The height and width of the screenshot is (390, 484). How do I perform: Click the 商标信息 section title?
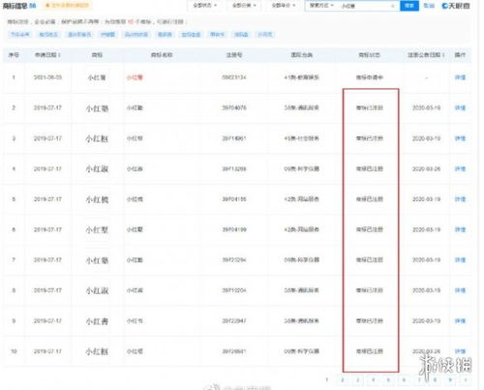click(x=15, y=6)
